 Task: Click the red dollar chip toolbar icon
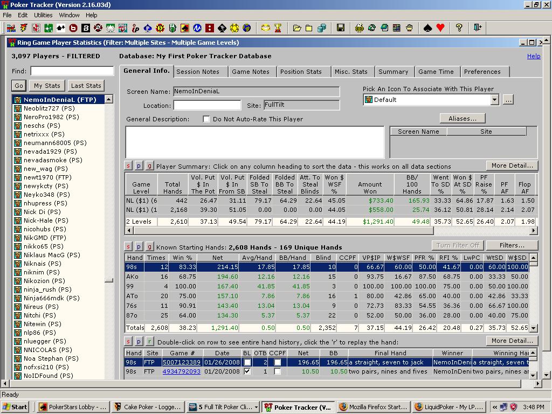(160, 28)
